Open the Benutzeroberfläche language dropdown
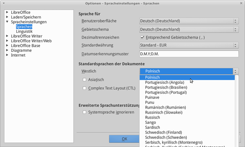 coord(189,21)
